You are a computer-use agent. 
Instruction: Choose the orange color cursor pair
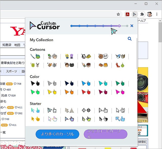pyautogui.click(x=69, y=92)
